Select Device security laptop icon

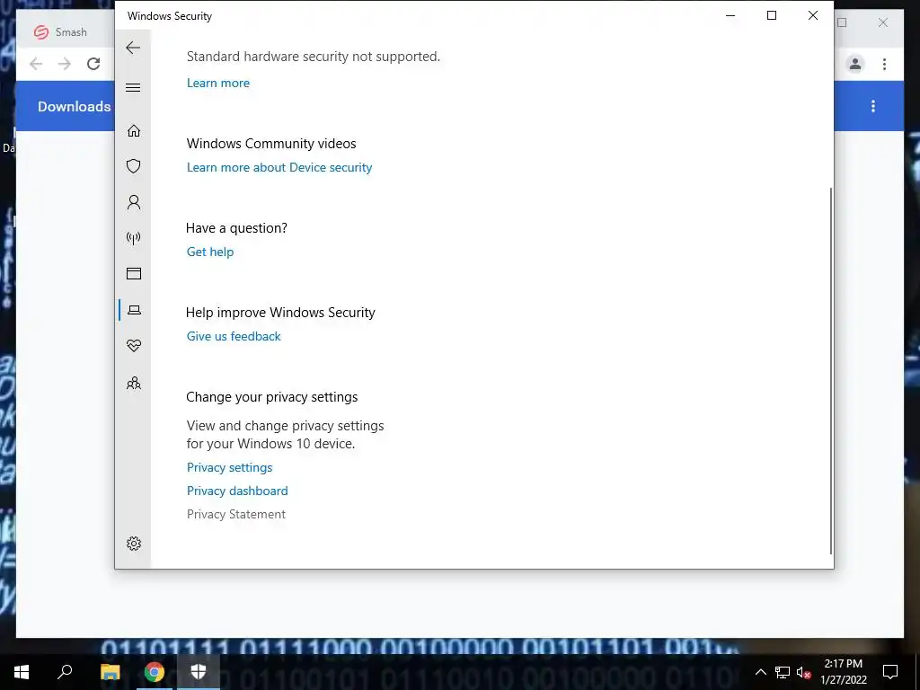click(134, 310)
